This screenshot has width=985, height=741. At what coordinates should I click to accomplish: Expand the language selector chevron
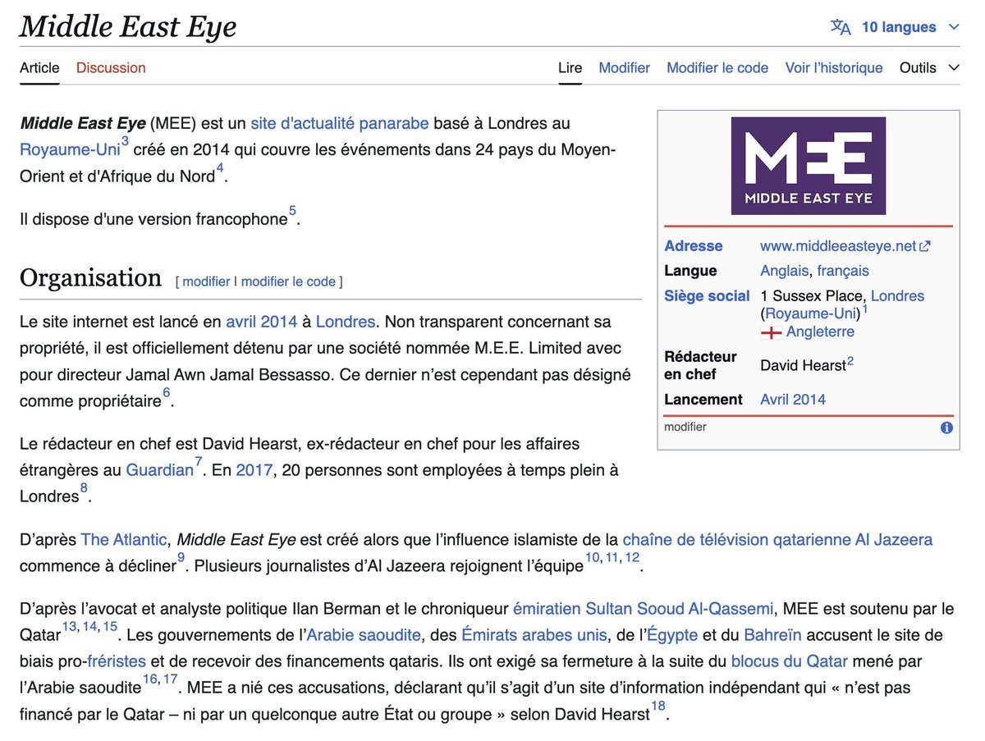(x=955, y=27)
